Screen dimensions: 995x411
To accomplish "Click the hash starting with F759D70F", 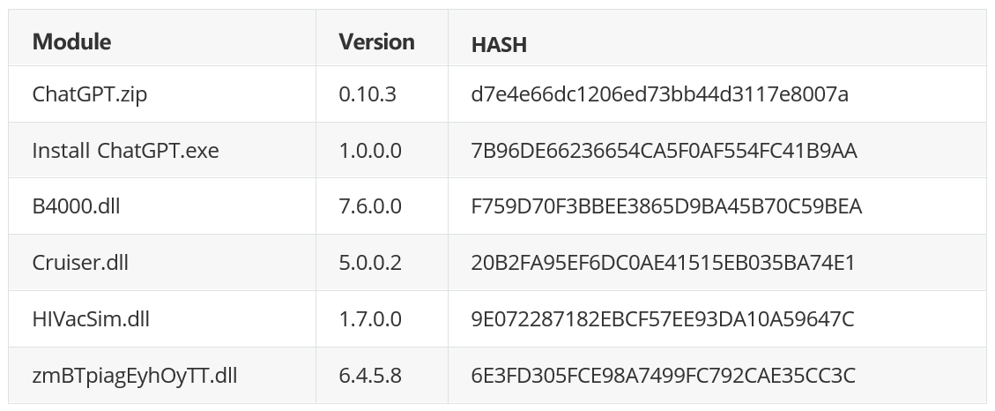I will point(666,206).
